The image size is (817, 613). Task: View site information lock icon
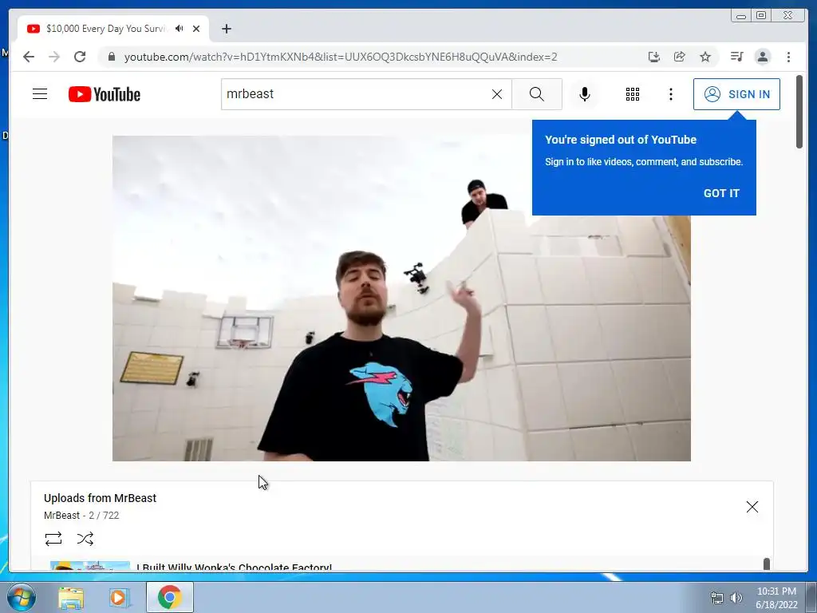point(111,57)
